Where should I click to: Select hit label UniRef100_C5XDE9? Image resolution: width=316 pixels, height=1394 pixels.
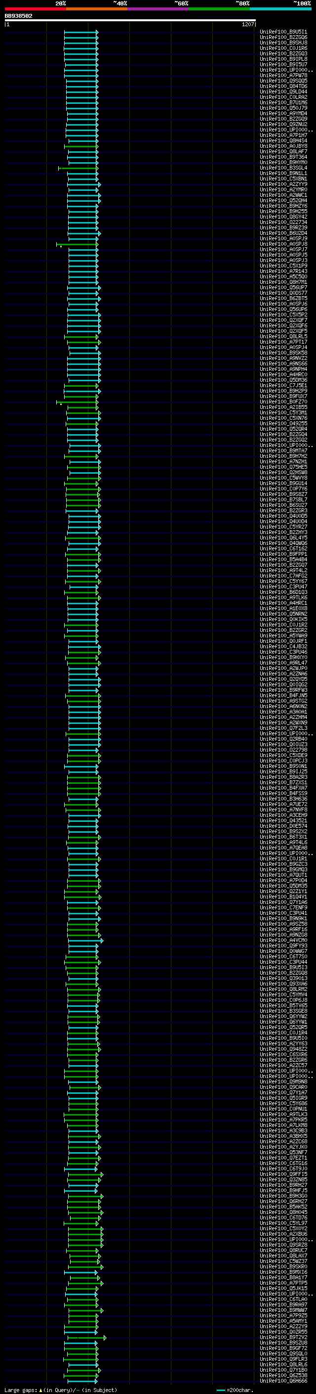(x=283, y=756)
